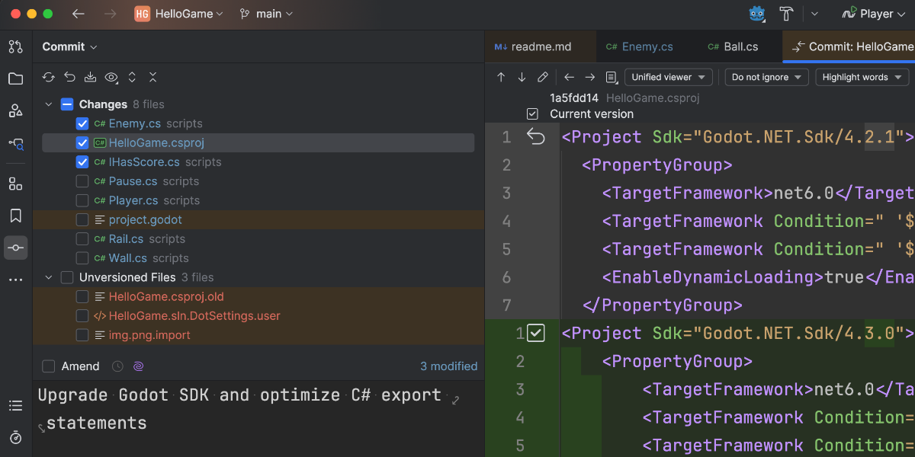Open the main branch selector
The width and height of the screenshot is (915, 457).
[x=265, y=14]
